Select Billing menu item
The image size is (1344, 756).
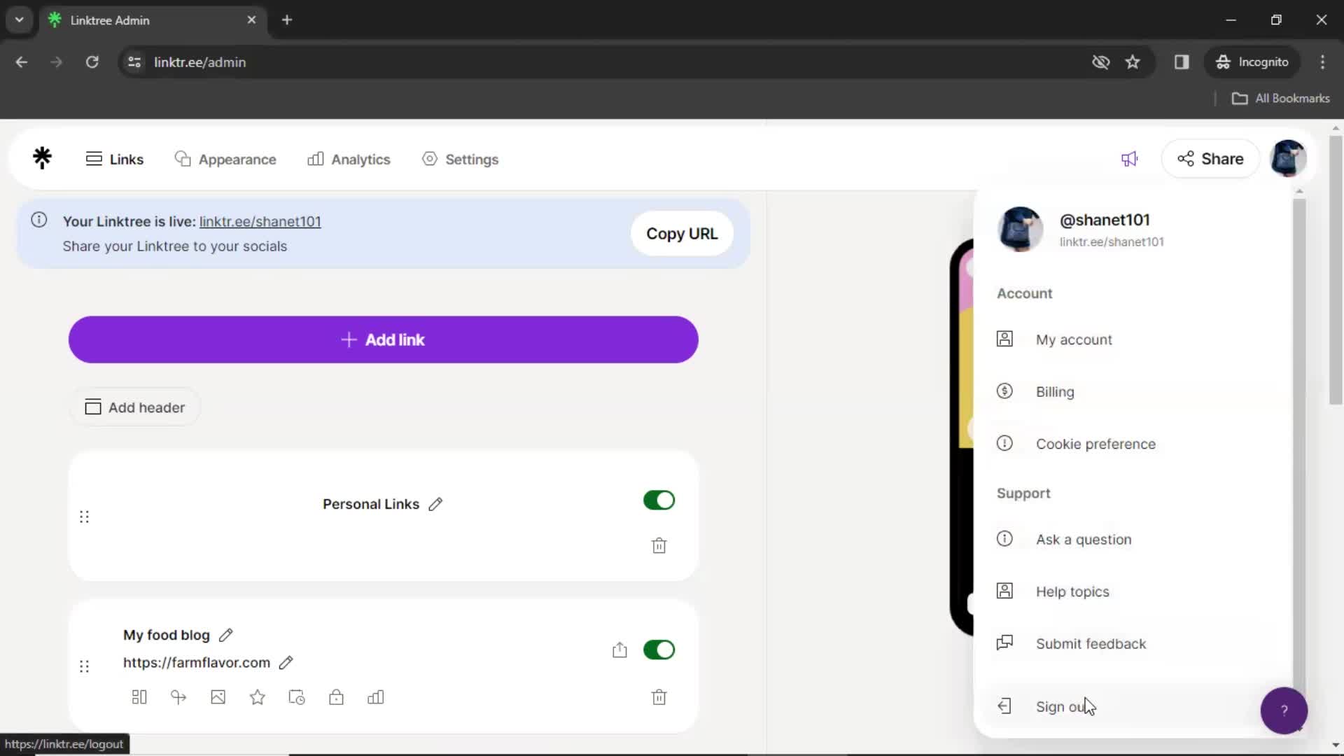click(1134, 392)
